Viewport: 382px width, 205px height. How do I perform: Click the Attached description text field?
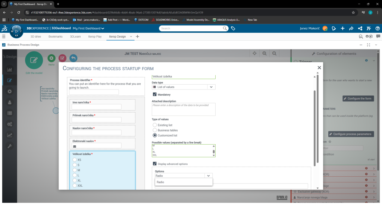[184, 110]
